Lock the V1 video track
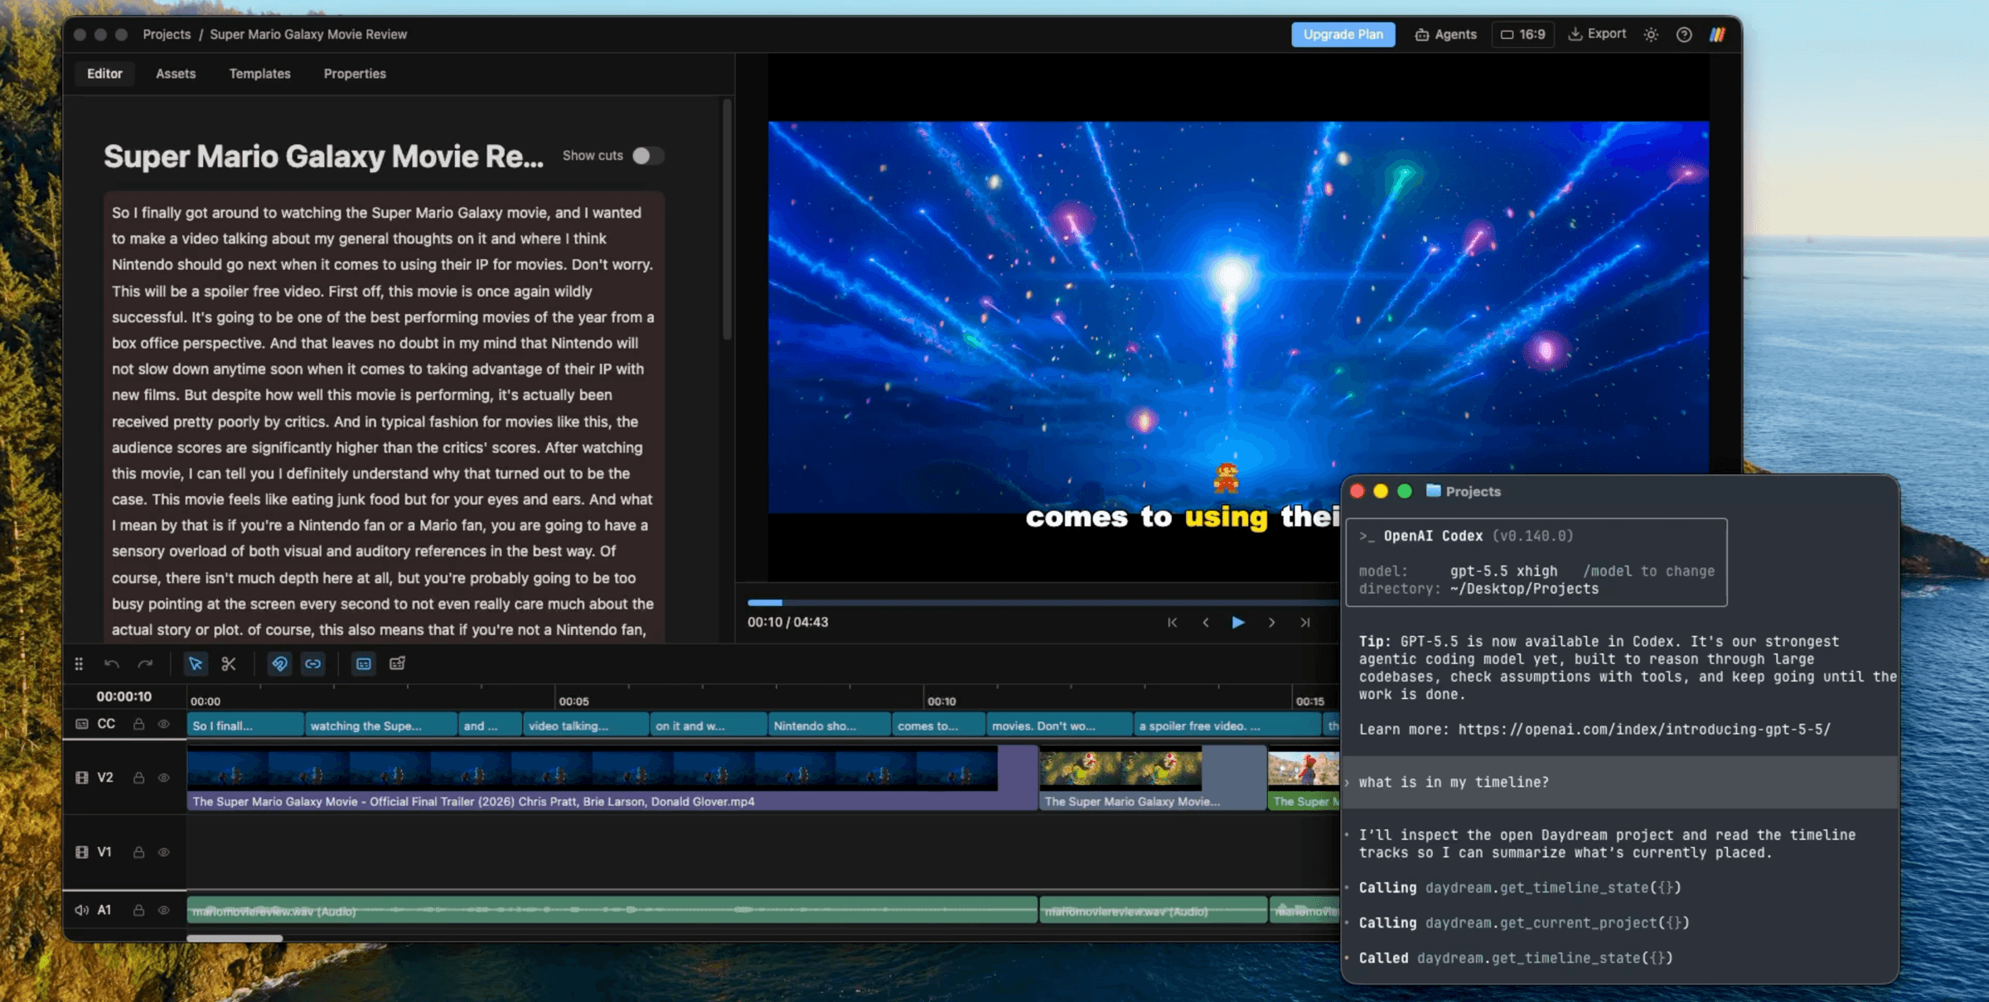1989x1002 pixels. [x=139, y=852]
